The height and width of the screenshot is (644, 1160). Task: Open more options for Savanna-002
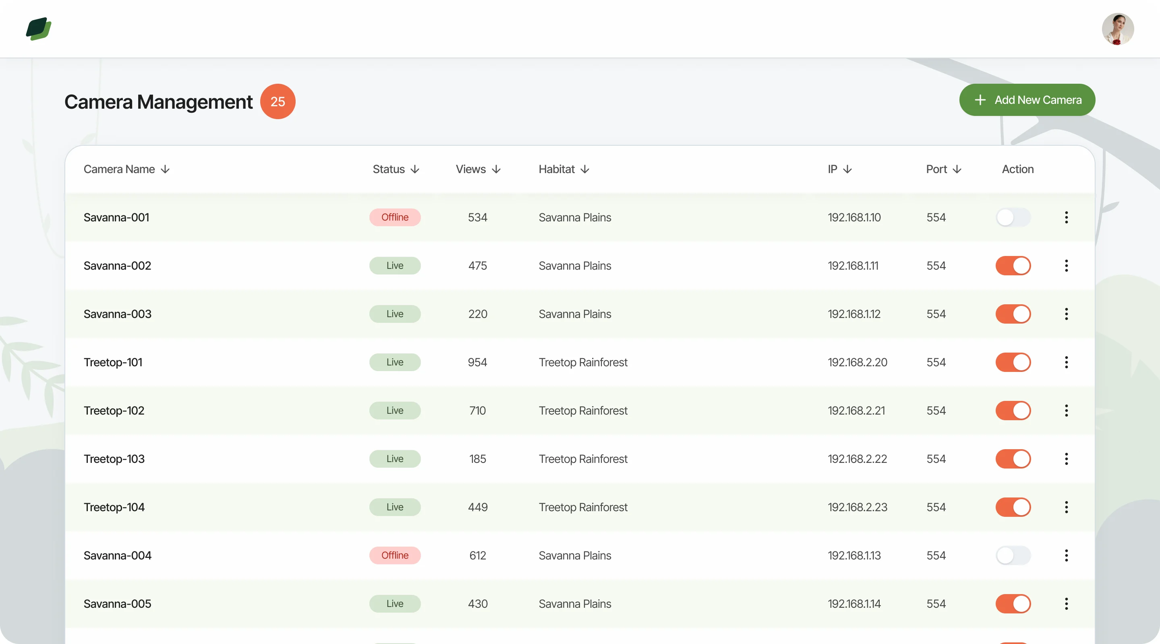[1066, 266]
